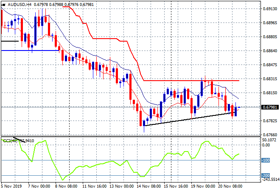Click the 8 Nov 08:00 time label
The image size is (280, 191).
66,186
